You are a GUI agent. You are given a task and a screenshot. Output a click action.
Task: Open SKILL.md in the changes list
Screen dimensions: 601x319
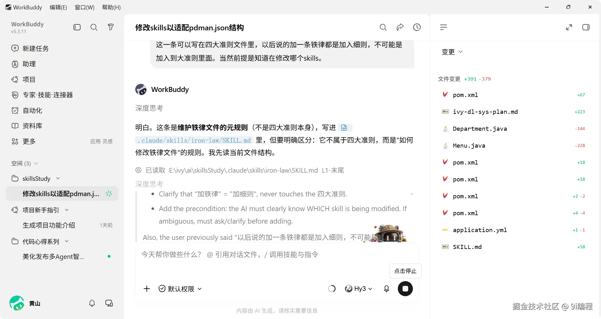(513, 247)
